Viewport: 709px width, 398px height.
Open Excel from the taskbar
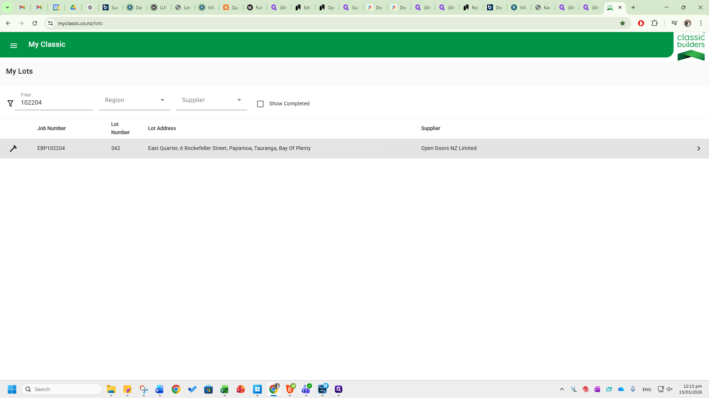pos(225,390)
